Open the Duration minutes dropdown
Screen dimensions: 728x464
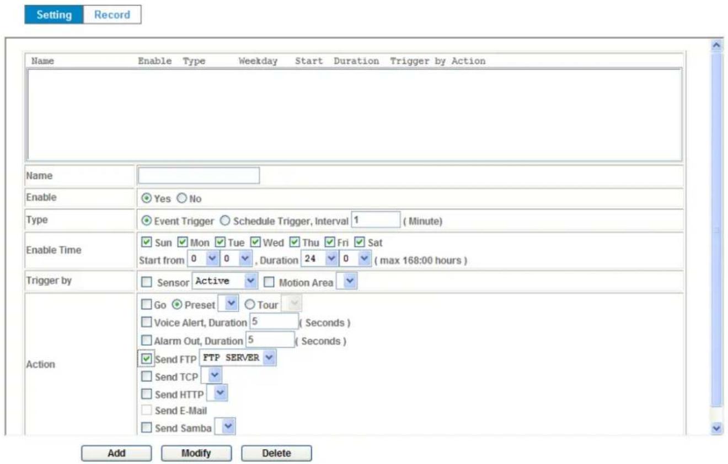click(355, 259)
